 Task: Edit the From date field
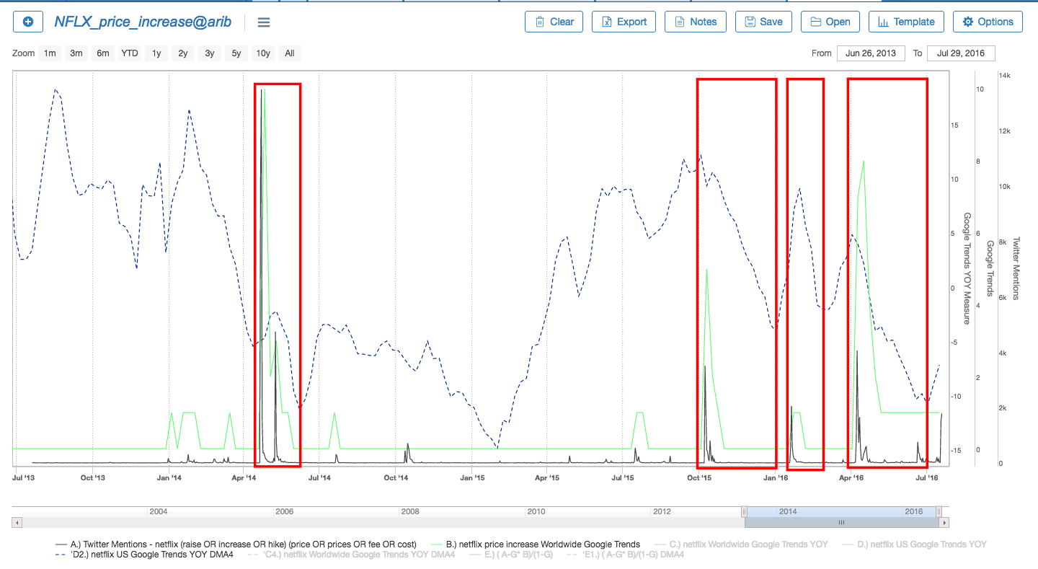click(871, 53)
